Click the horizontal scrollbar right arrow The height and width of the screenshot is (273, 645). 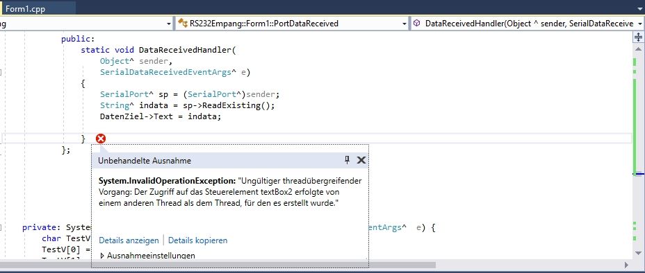[x=626, y=265]
